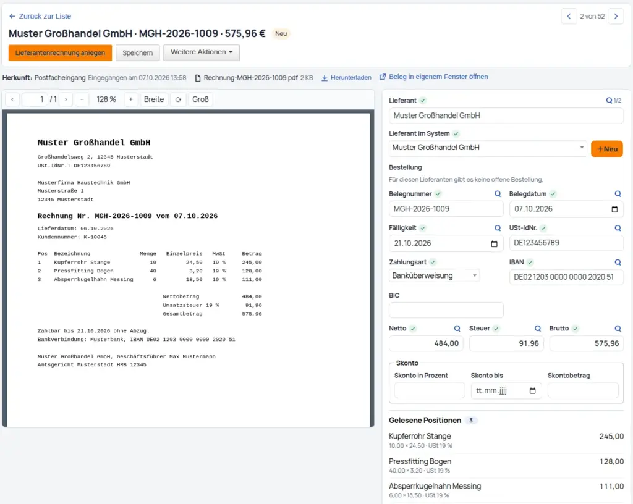Locate Steuer in document via magnifier

tap(538, 329)
